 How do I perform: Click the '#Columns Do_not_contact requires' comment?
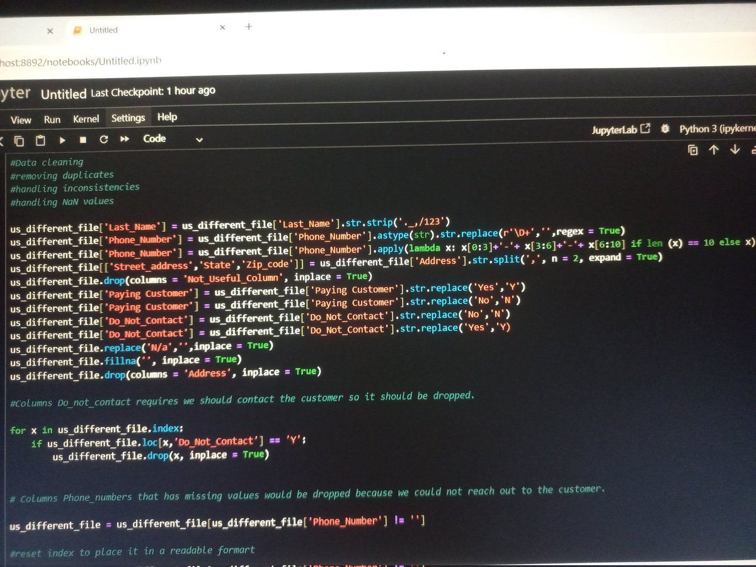(241, 399)
